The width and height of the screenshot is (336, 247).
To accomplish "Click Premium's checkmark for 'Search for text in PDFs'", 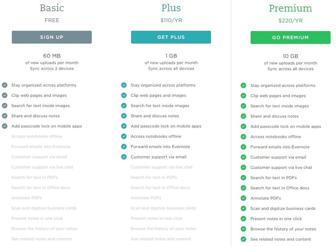I will point(243,178).
